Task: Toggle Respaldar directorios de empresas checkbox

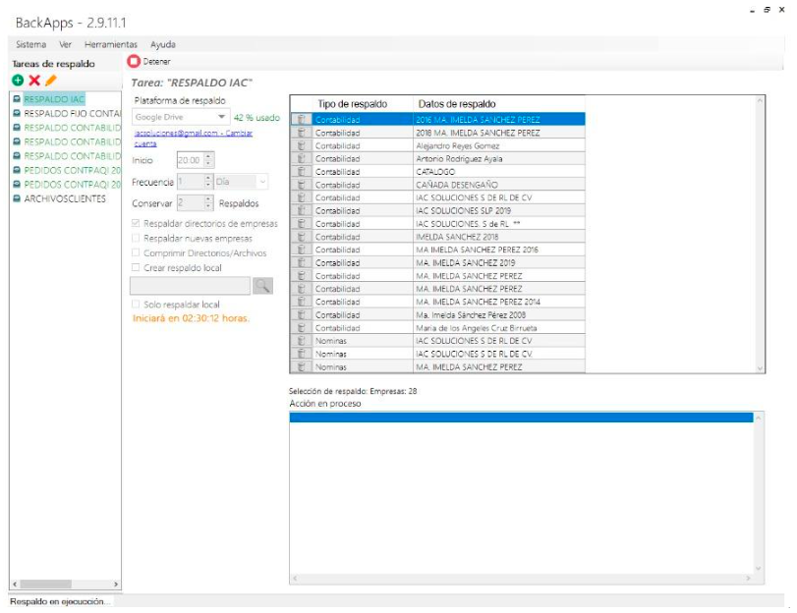Action: (137, 223)
